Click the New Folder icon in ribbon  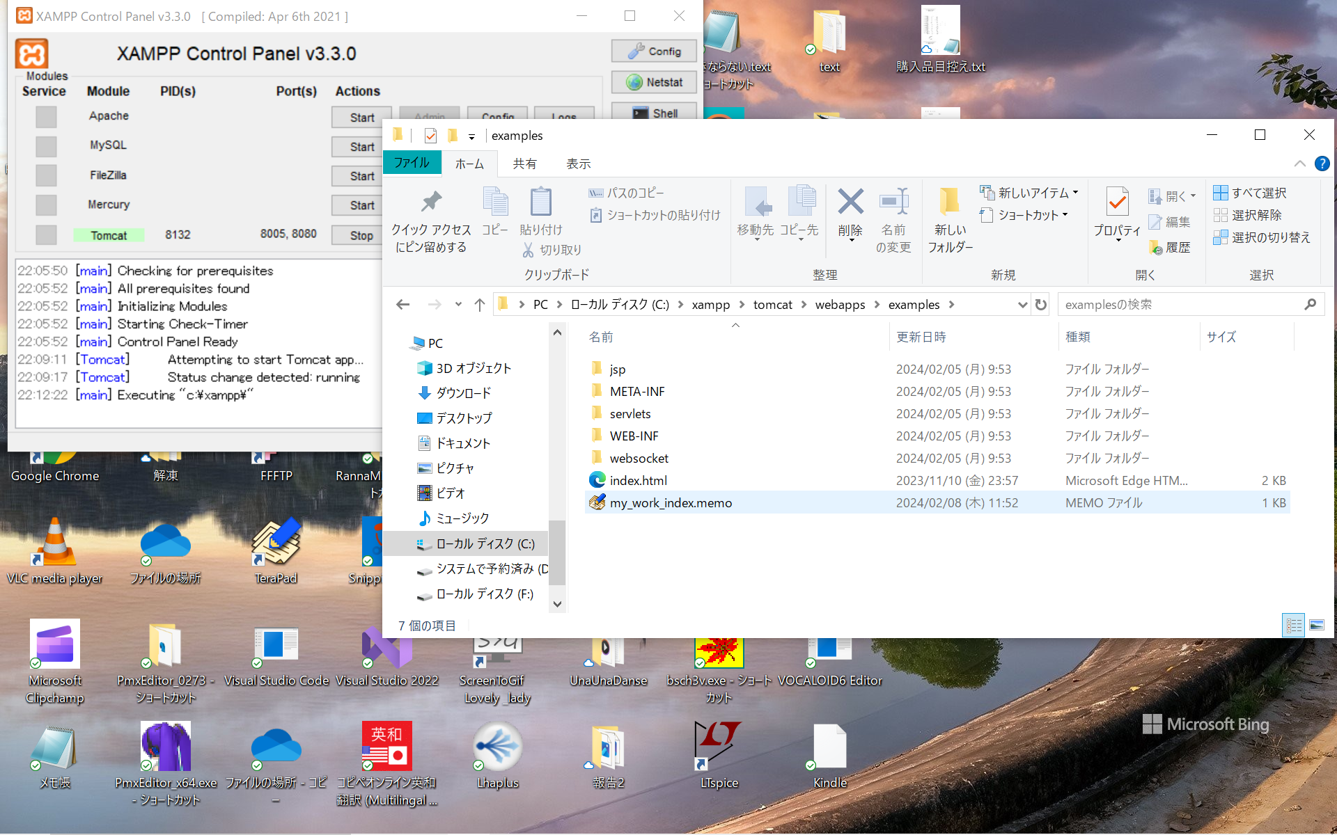tap(949, 202)
